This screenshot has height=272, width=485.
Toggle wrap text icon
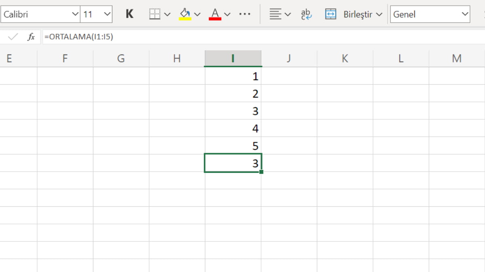306,14
